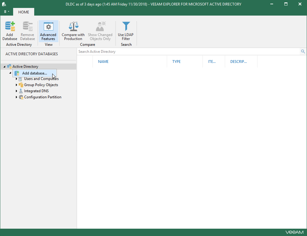Collapse the Active Directory root node

(4, 67)
